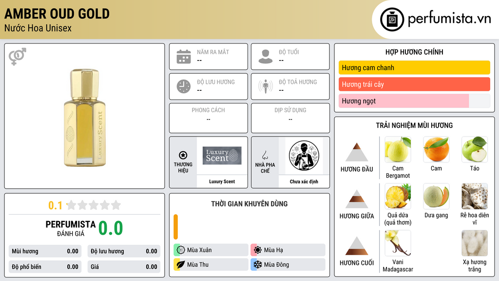Click the Hương ngọt accord bar
Viewport: 499px width, 281px height.
coord(414,101)
